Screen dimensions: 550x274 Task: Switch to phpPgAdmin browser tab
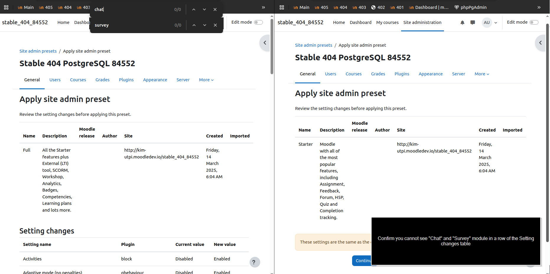[x=470, y=7]
